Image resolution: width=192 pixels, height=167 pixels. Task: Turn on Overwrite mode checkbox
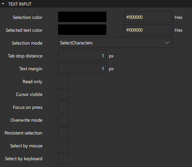point(63,120)
